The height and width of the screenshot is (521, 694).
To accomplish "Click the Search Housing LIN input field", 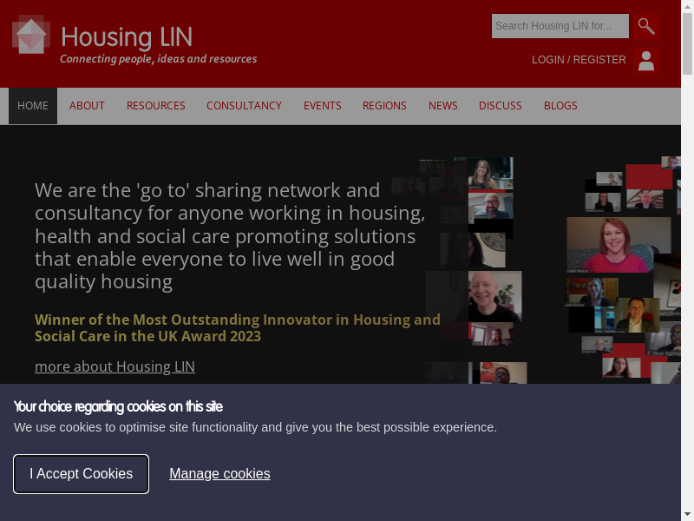I will coord(560,26).
